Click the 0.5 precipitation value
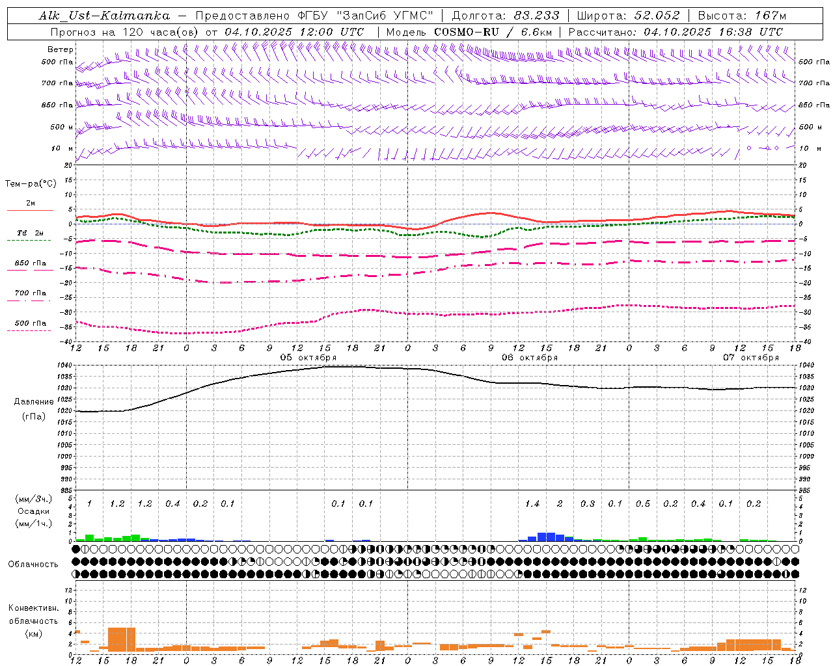This screenshot has height=666, width=833. 643,504
